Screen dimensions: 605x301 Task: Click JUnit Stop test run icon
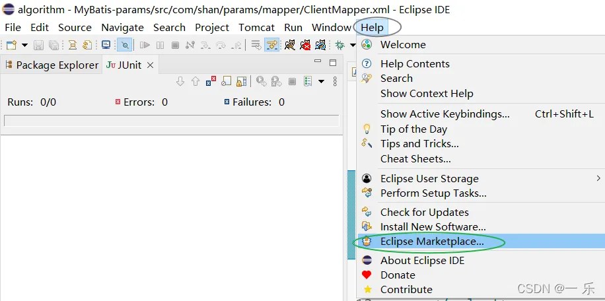(x=292, y=81)
